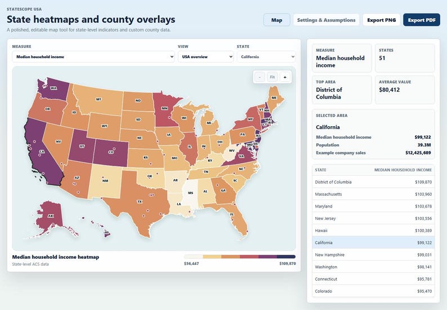Select New Mexico on the map
The image size is (447, 310).
click(105, 181)
